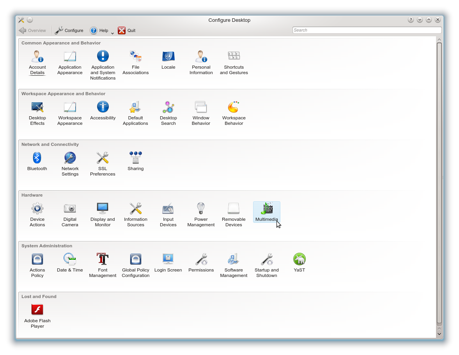Quit the Configure Desktop application
Viewport: 459px width, 355px height.
tap(126, 30)
